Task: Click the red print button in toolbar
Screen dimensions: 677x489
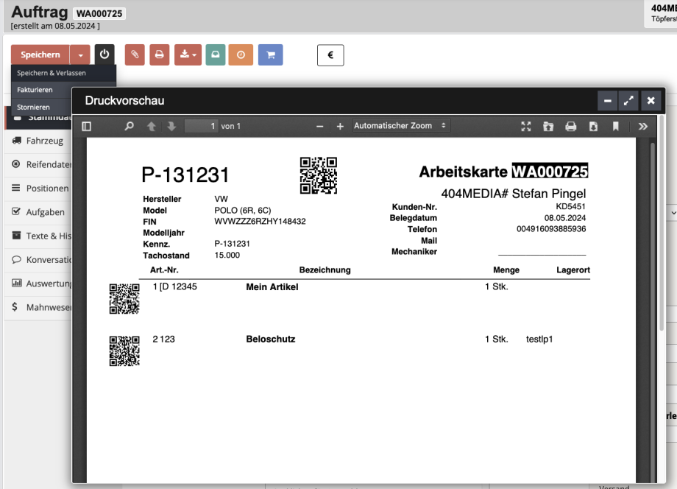Action: pyautogui.click(x=159, y=55)
